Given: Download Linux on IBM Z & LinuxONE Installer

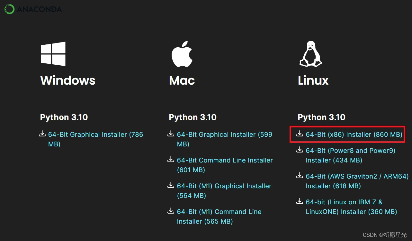Looking at the screenshot, I should pos(352,207).
